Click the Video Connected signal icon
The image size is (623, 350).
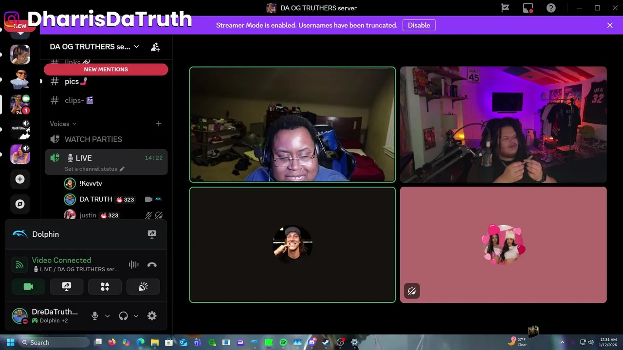(19, 265)
